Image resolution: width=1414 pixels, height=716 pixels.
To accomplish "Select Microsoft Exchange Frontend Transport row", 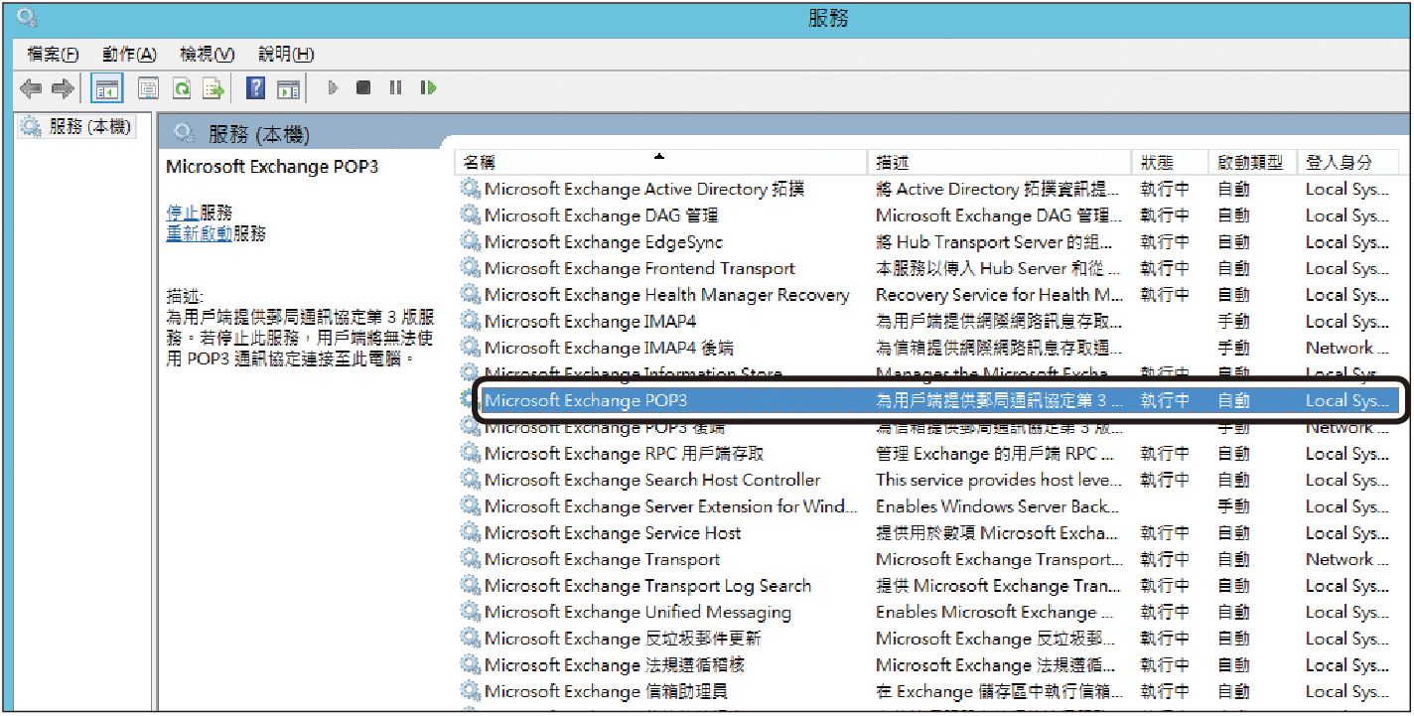I will pyautogui.click(x=929, y=268).
